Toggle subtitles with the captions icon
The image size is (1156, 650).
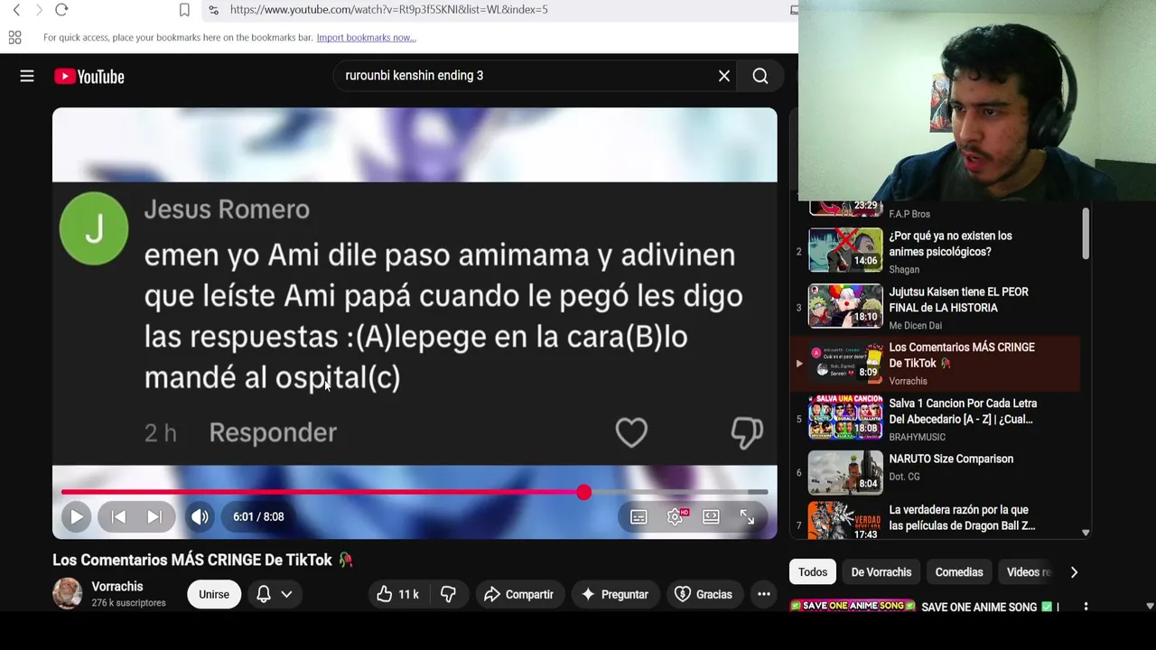coord(639,516)
